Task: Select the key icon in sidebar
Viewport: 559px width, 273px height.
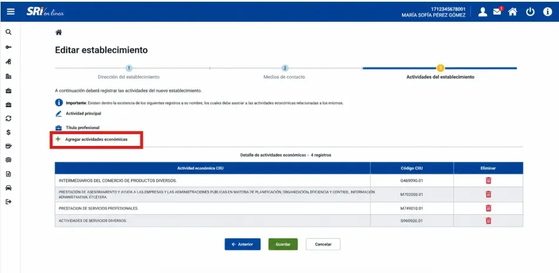Action: [9, 47]
